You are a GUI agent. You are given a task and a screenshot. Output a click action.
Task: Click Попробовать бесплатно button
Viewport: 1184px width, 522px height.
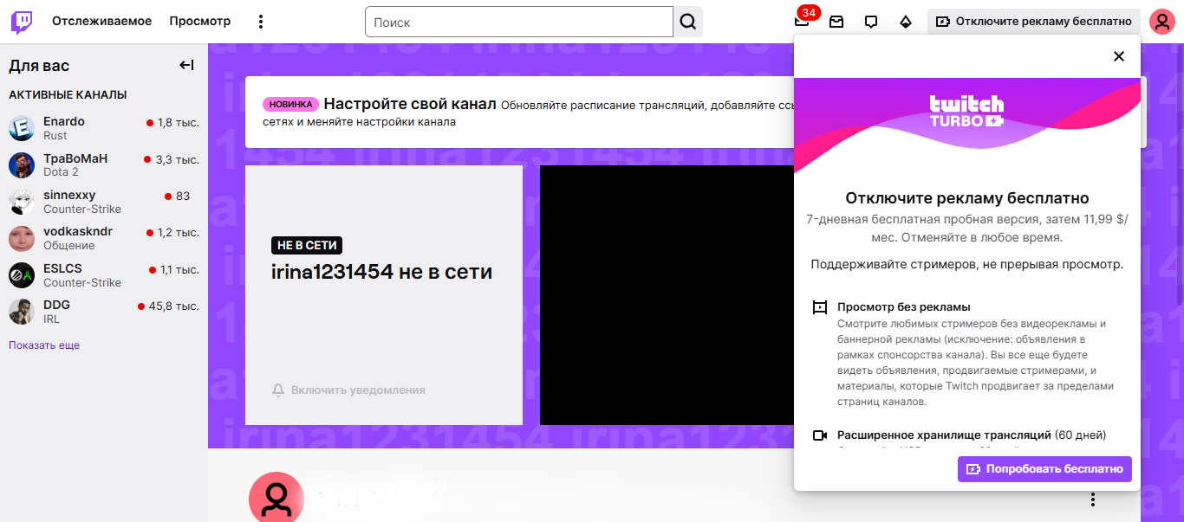1044,469
